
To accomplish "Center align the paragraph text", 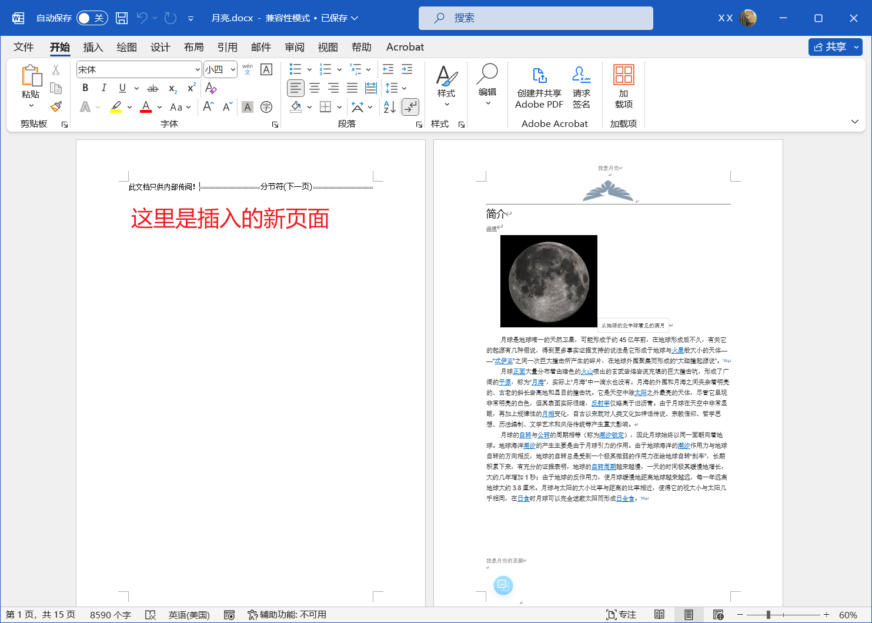I will [x=315, y=88].
